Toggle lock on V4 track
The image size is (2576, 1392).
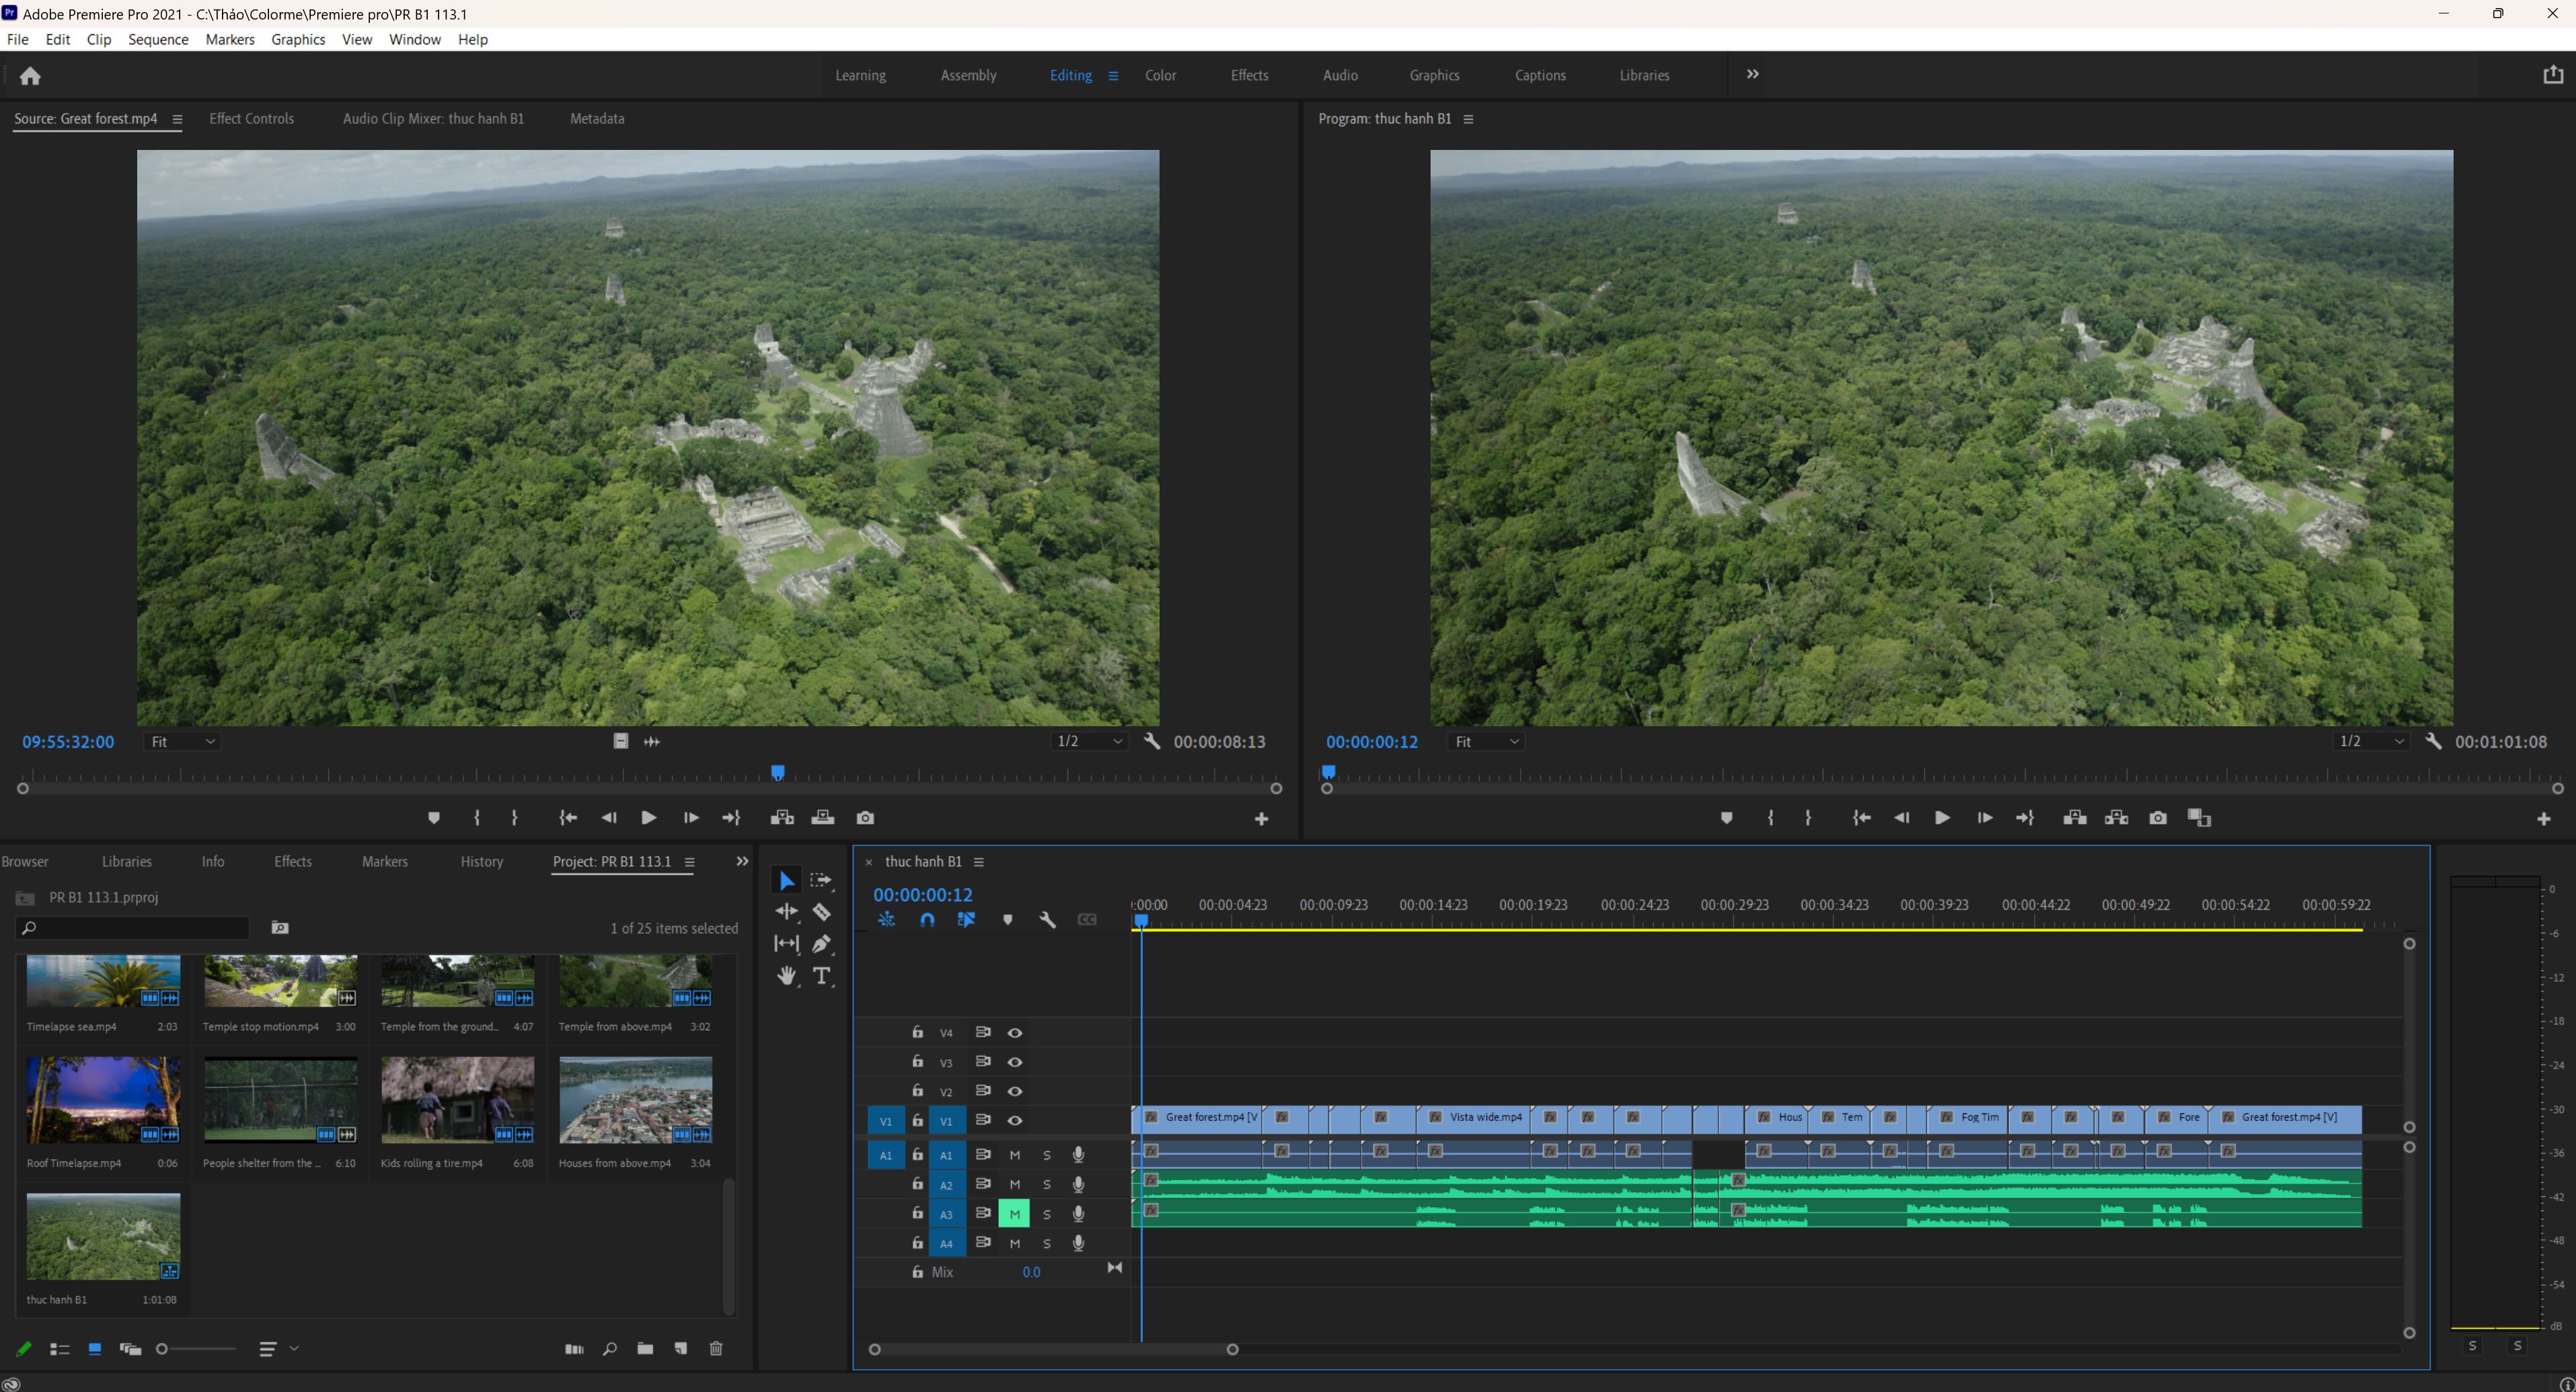[917, 1032]
